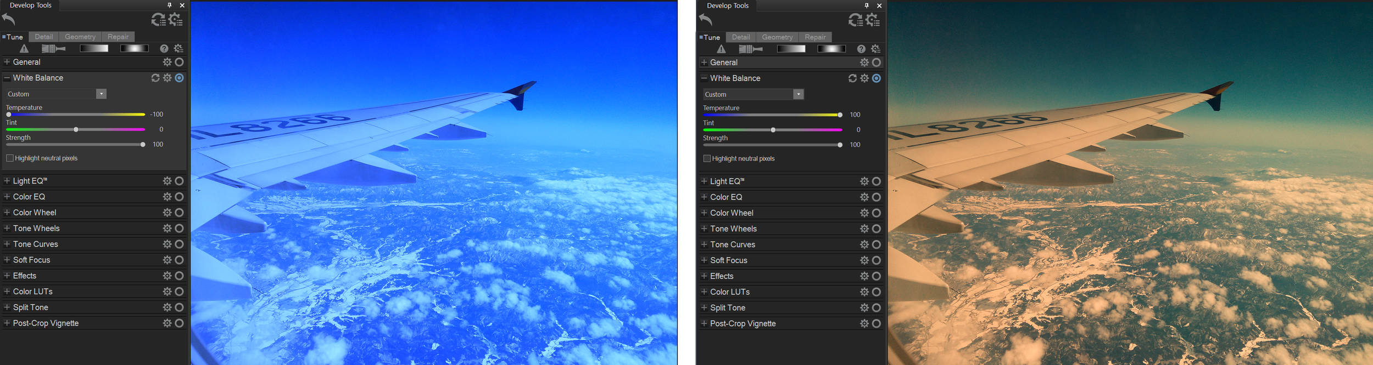This screenshot has width=1373, height=365.
Task: Open the help question mark in the orange-photo panel
Action: [x=861, y=49]
